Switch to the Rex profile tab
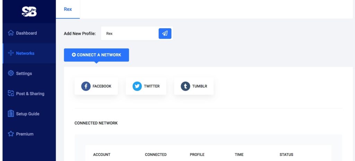Screen dimensions: 355x161 (x=68, y=9)
